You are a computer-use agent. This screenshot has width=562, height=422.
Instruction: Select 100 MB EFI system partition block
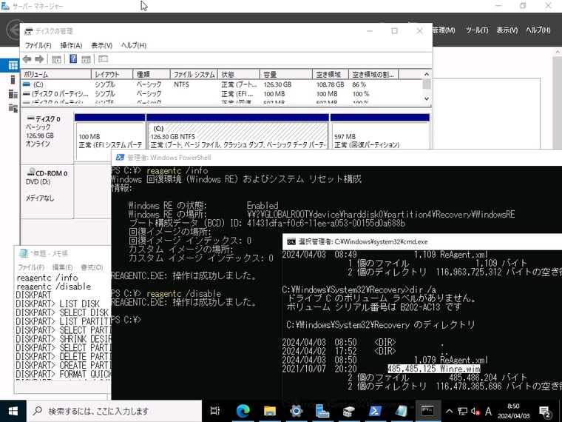[x=110, y=135]
